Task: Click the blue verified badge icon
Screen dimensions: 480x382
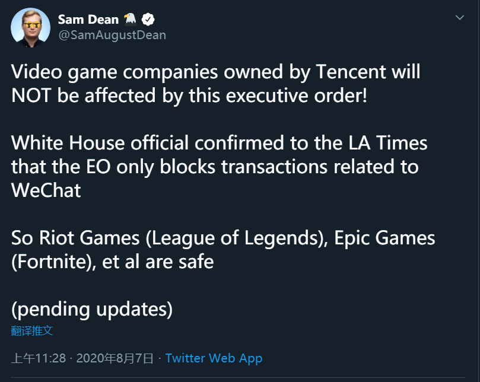Action: coord(148,20)
